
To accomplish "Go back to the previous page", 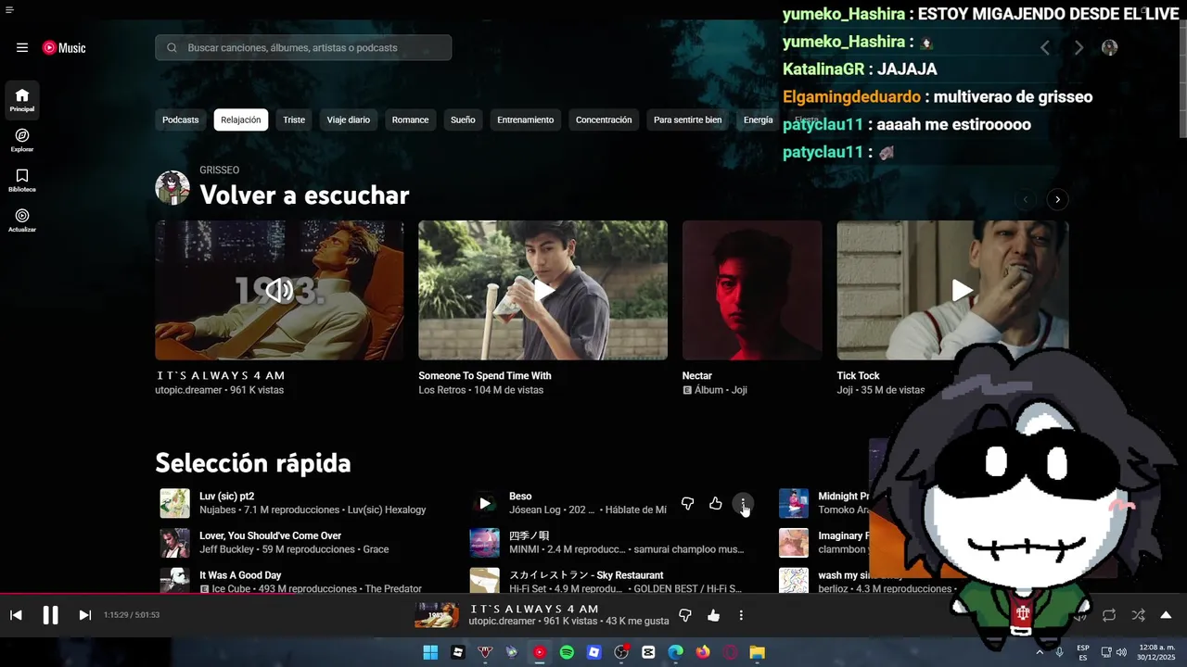I will point(1045,48).
